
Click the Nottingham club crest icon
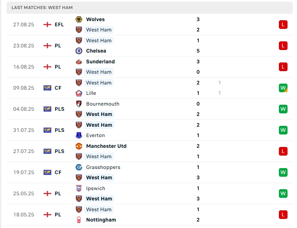click(x=79, y=220)
